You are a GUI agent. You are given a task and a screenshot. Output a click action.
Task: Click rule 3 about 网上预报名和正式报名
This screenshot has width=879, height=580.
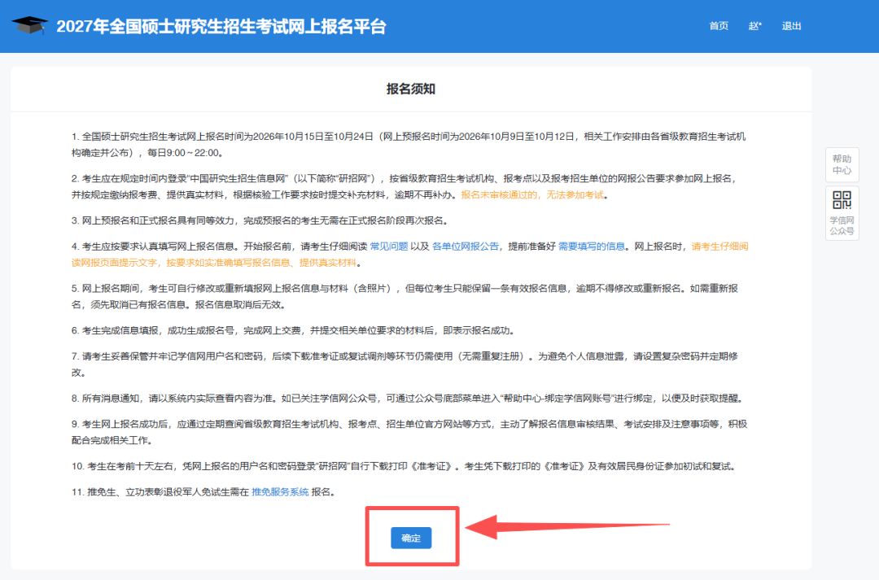(x=260, y=220)
